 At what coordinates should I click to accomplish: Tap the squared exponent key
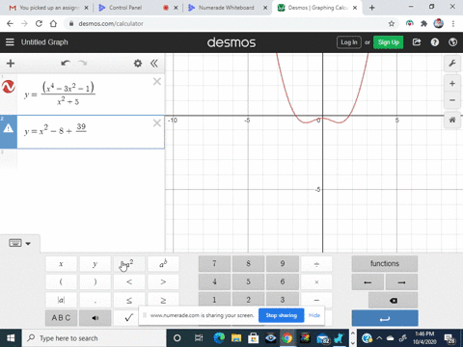click(129, 264)
